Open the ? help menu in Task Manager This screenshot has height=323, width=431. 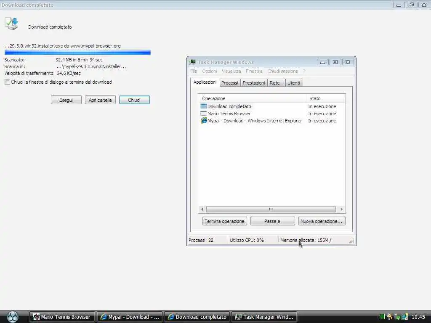coord(304,71)
